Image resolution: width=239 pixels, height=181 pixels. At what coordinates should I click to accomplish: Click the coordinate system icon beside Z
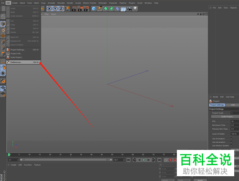click(67, 9)
